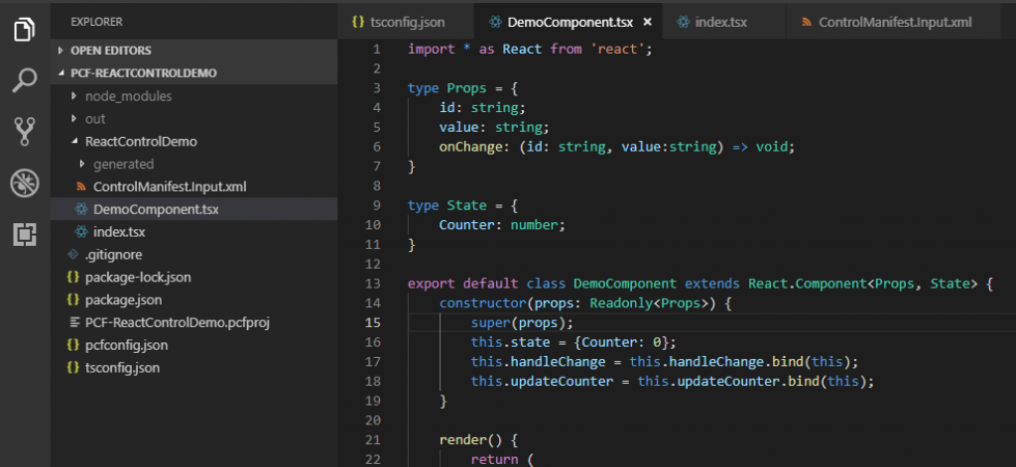Open tsconfig.json from the explorer tree
Viewport: 1016px width, 467px height.
click(122, 368)
